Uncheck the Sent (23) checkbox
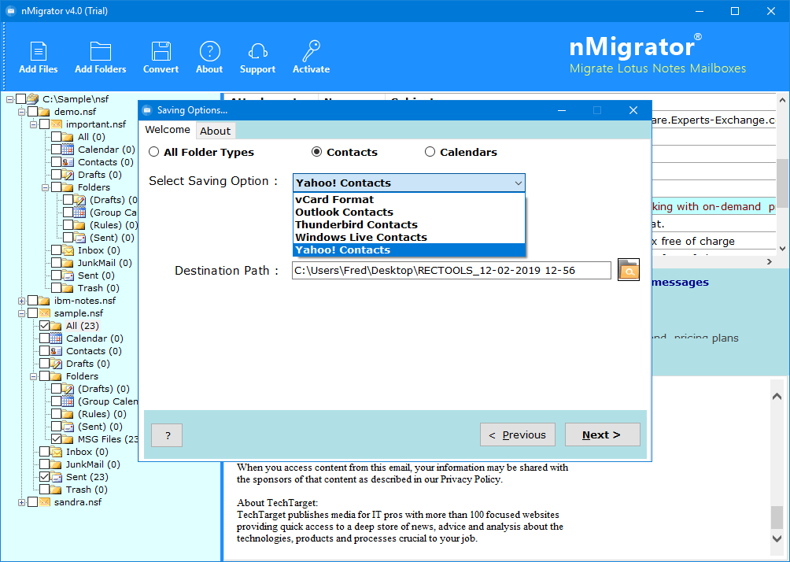Image resolution: width=790 pixels, height=562 pixels. (x=44, y=477)
